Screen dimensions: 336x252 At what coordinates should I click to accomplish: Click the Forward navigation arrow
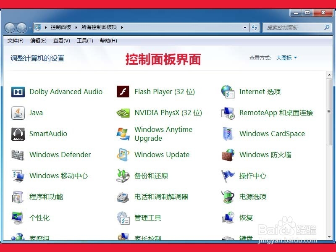(22, 28)
